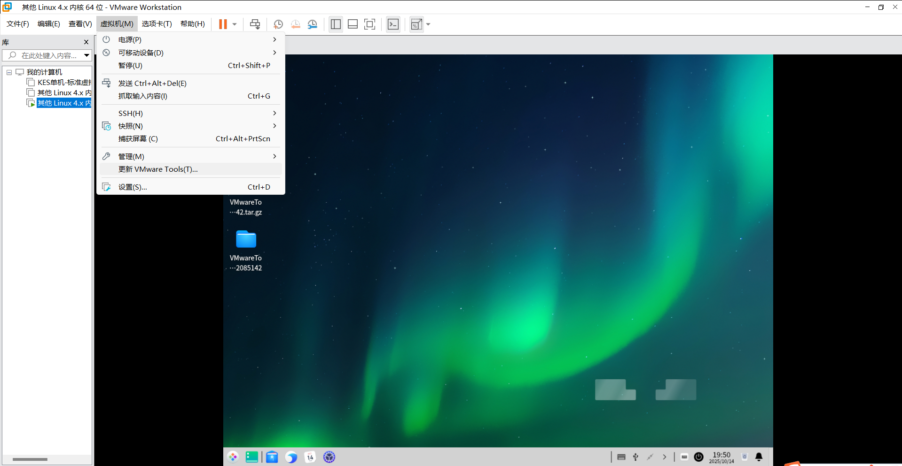Open the 查看(V) menu
Screen dimensions: 902x466
click(80, 24)
